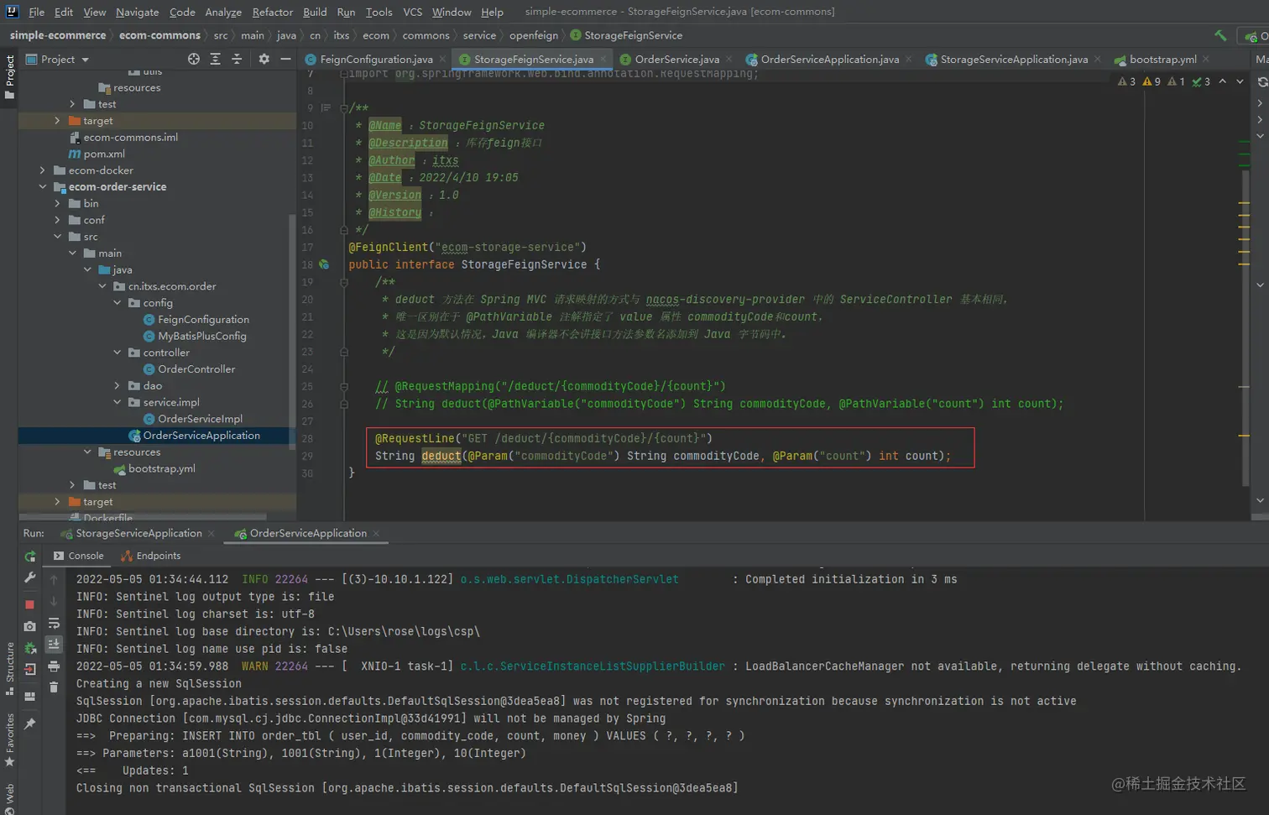Click Expand All icon in Project panel
1269x815 pixels.
tap(216, 59)
